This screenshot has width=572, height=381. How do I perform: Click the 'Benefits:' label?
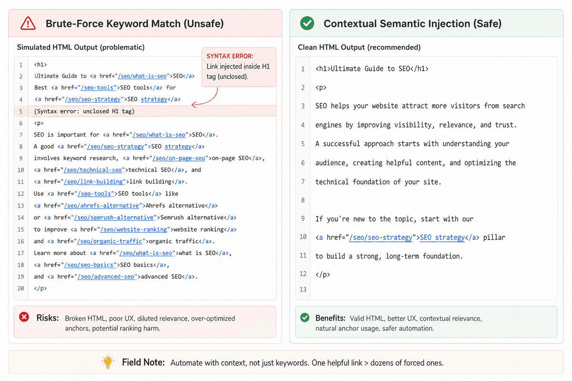click(330, 318)
